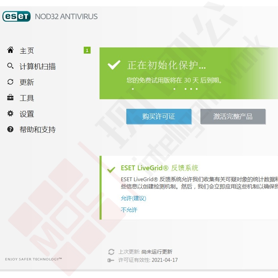Click the key icon beside 许可证有效性
Viewport: 278px width, 278px height.
tap(111, 260)
